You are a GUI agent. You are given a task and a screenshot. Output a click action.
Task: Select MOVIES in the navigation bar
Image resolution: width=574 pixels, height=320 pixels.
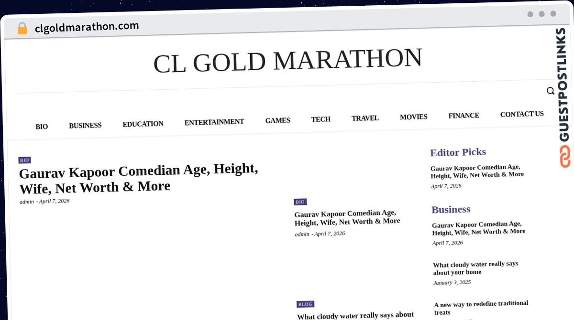pos(414,117)
